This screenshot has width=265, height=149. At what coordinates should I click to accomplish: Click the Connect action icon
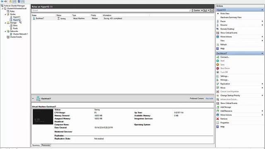tap(218, 57)
